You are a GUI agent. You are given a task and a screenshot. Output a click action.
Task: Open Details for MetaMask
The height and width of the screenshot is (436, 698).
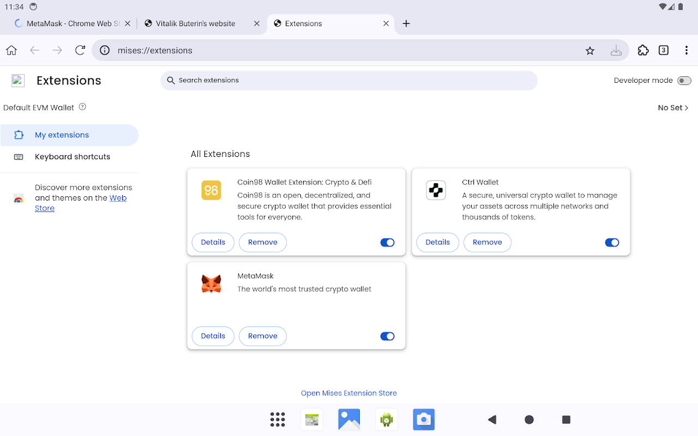pos(213,336)
